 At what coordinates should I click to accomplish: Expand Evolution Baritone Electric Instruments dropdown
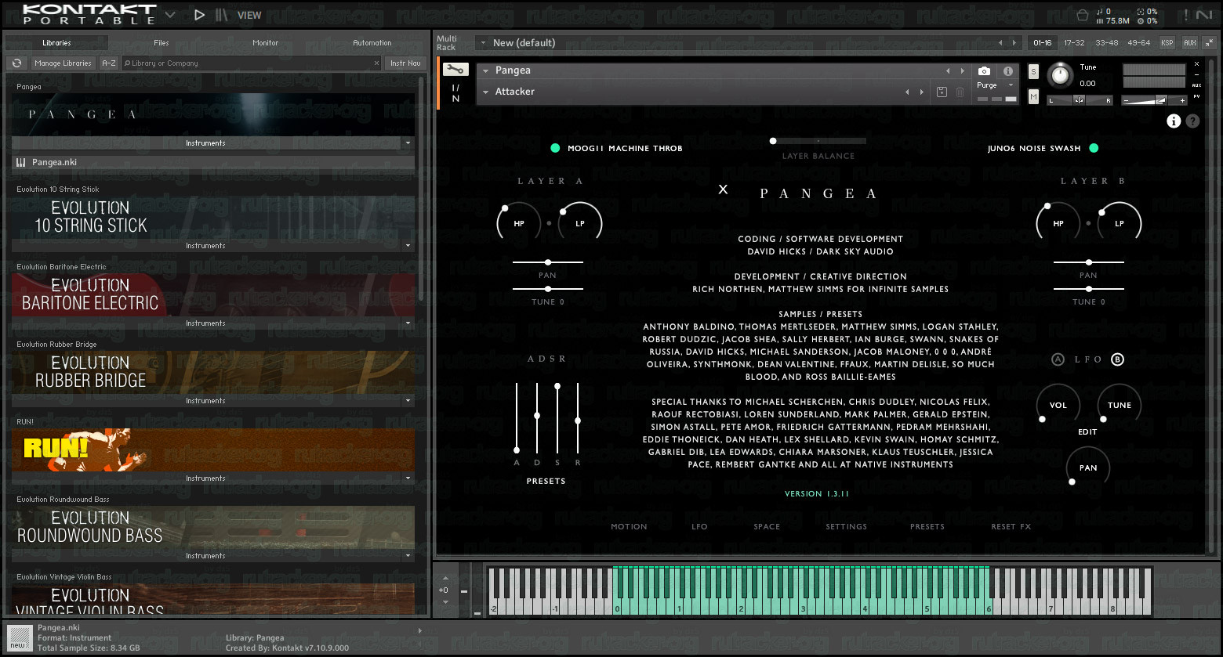click(408, 323)
